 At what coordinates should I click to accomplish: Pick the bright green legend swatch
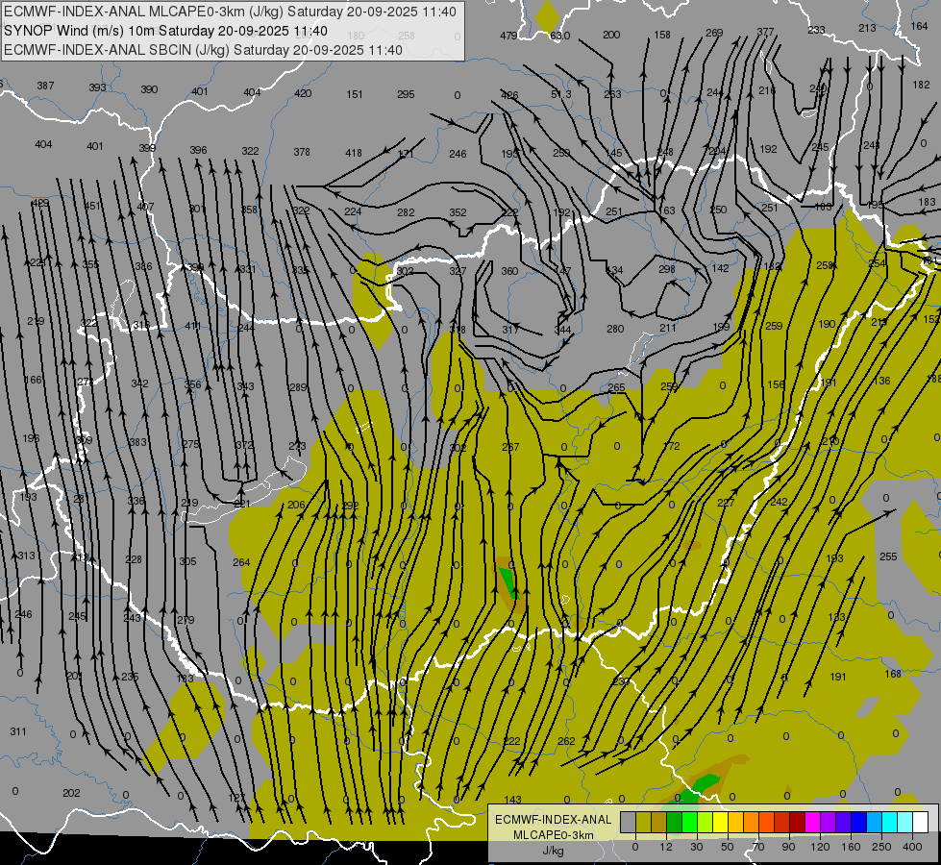coord(689,822)
